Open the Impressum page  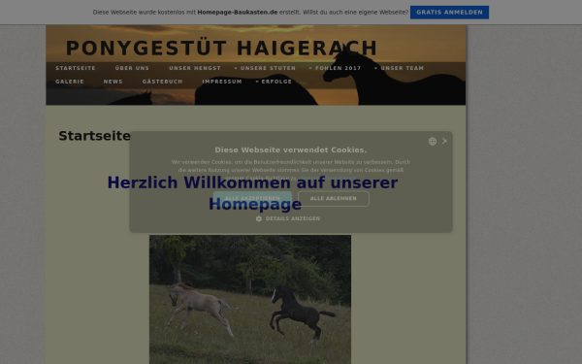[x=222, y=82]
